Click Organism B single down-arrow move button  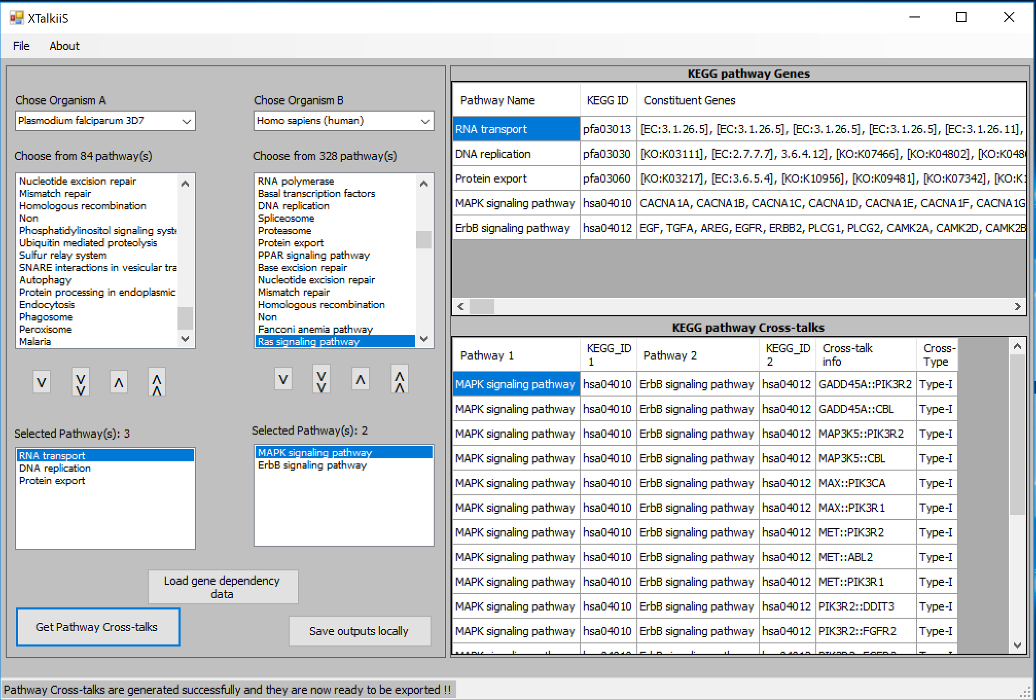click(283, 380)
